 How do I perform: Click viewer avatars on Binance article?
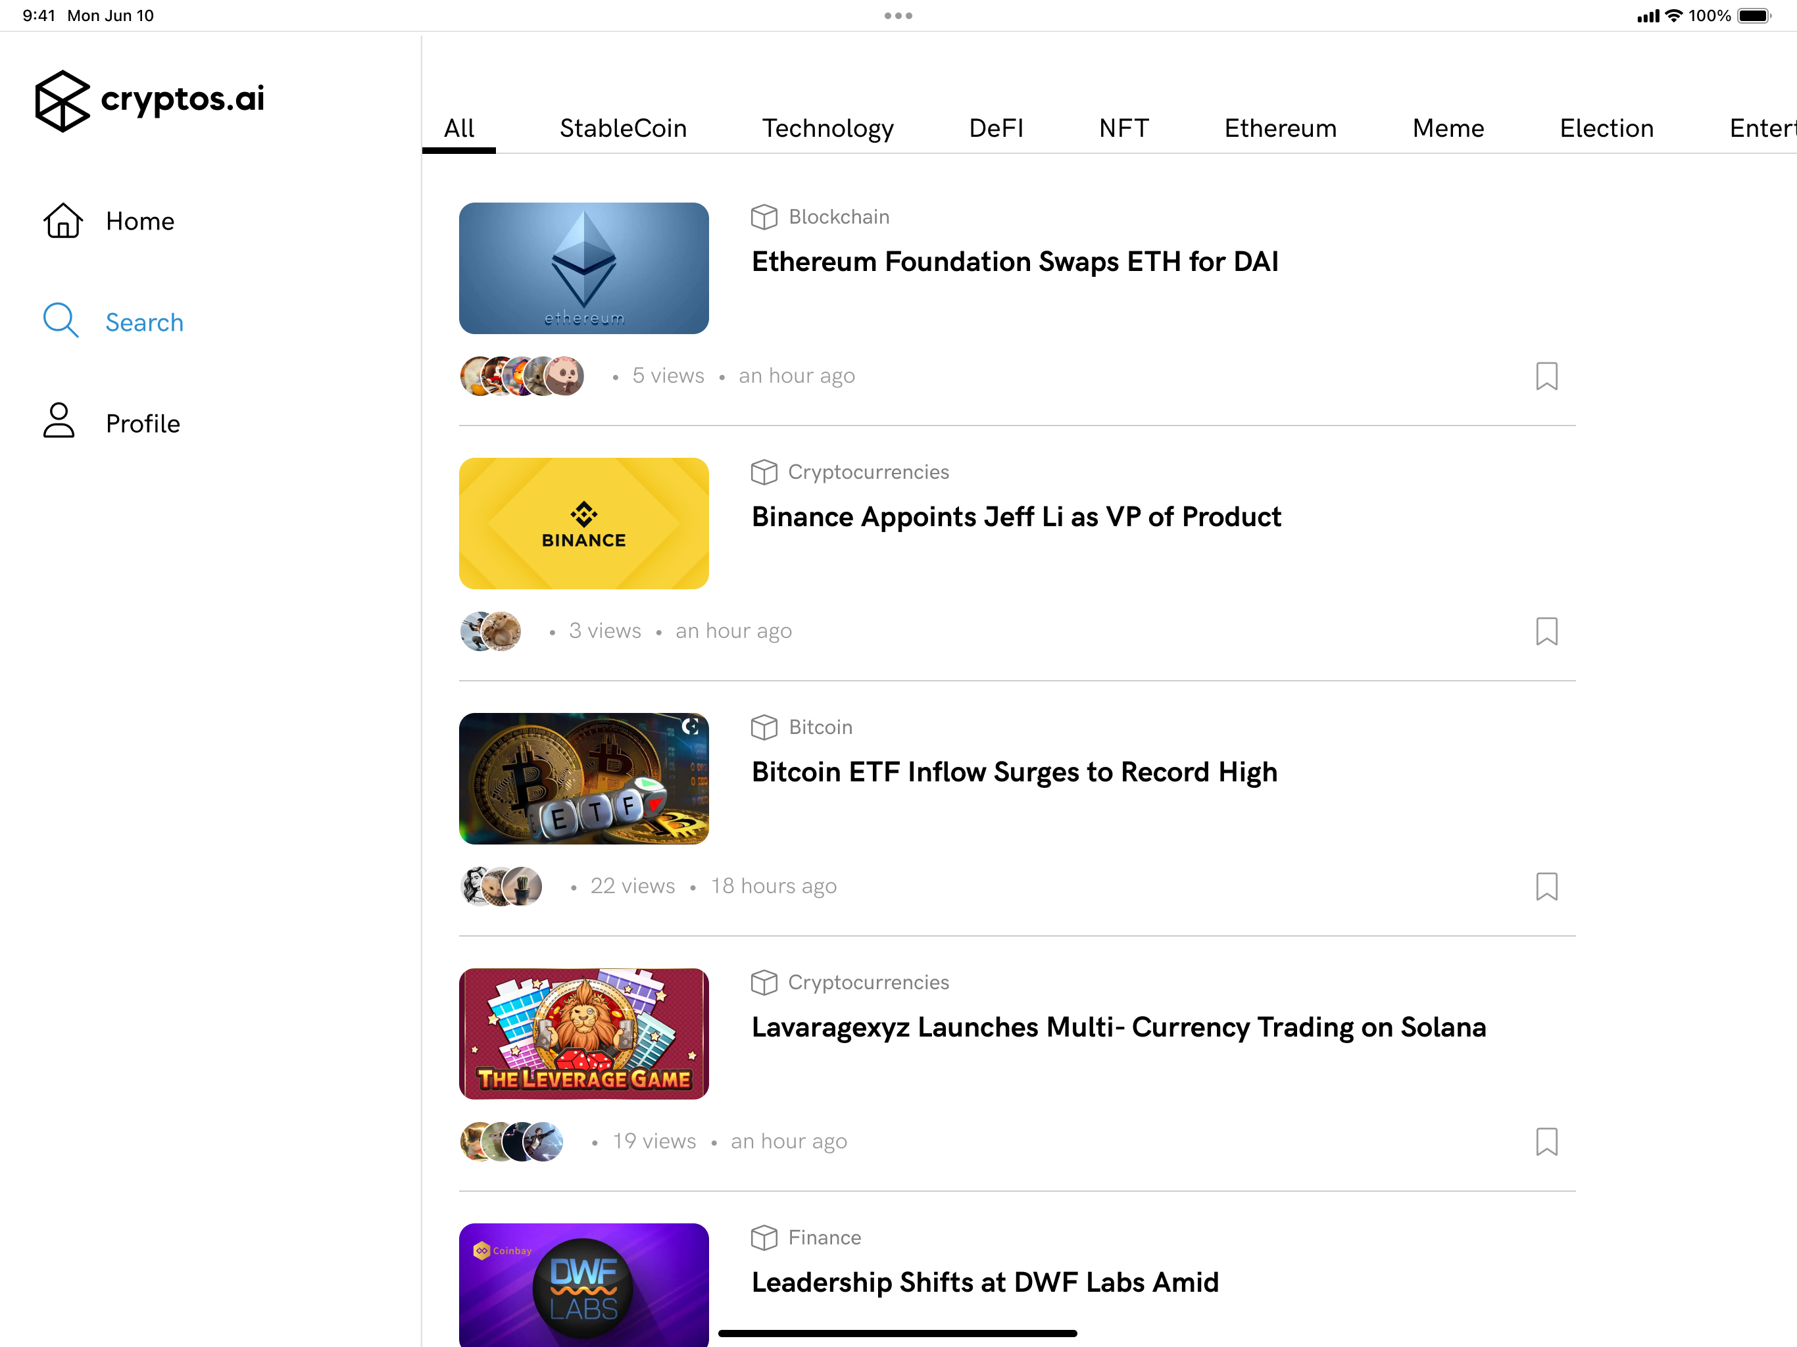pos(491,631)
